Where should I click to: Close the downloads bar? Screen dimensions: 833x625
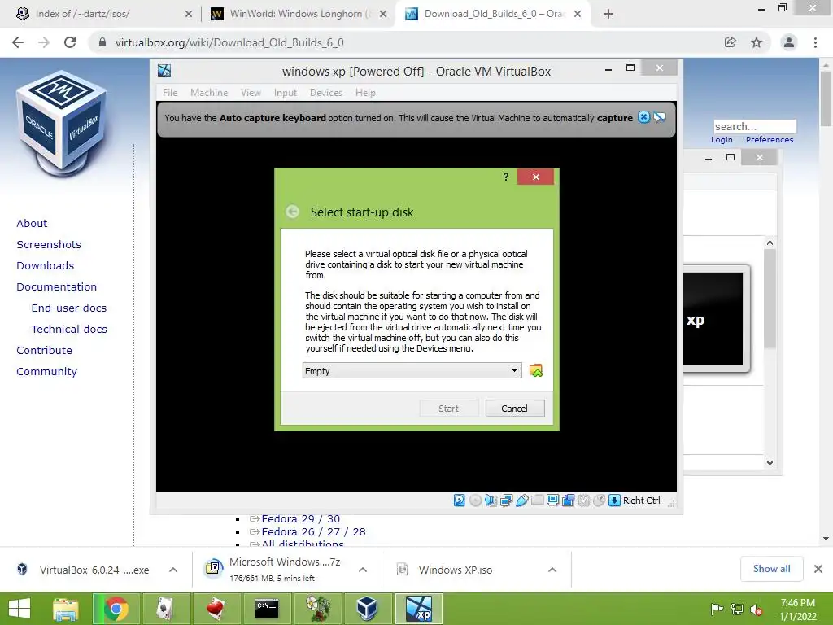point(818,569)
